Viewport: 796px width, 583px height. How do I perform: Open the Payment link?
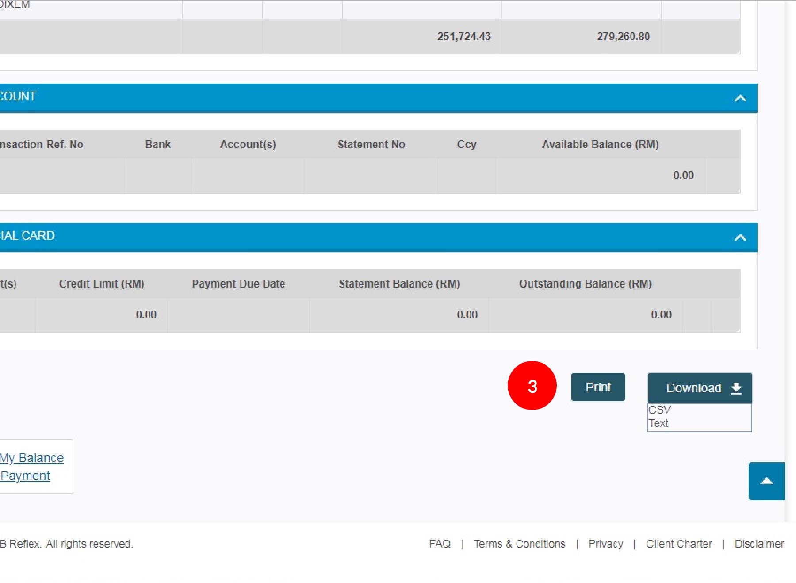[25, 476]
